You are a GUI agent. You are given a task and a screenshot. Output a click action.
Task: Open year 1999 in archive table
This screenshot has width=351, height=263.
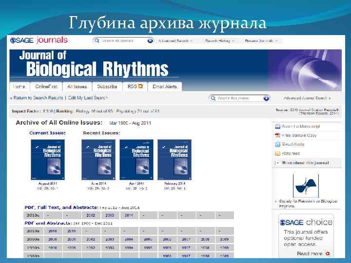point(224,248)
